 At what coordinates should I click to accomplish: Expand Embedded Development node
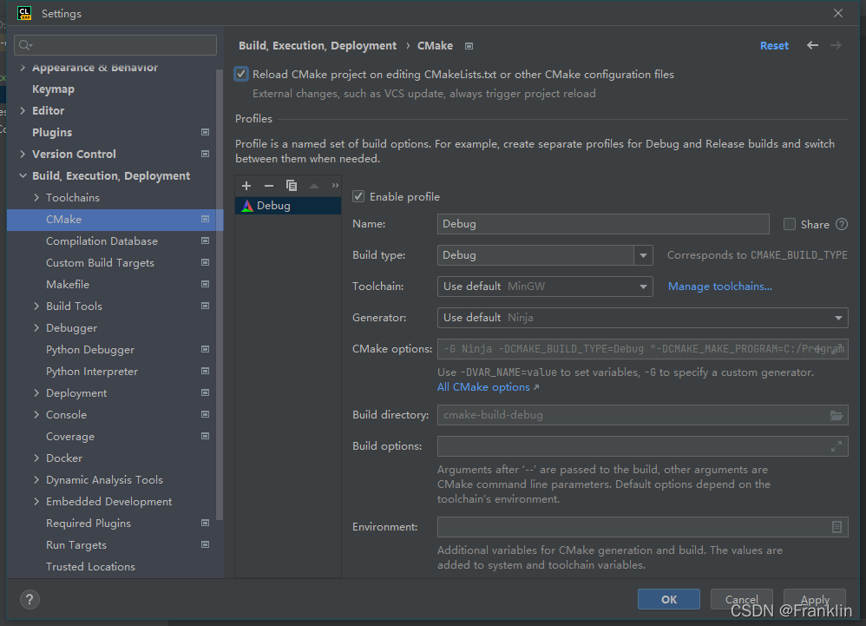(x=36, y=501)
